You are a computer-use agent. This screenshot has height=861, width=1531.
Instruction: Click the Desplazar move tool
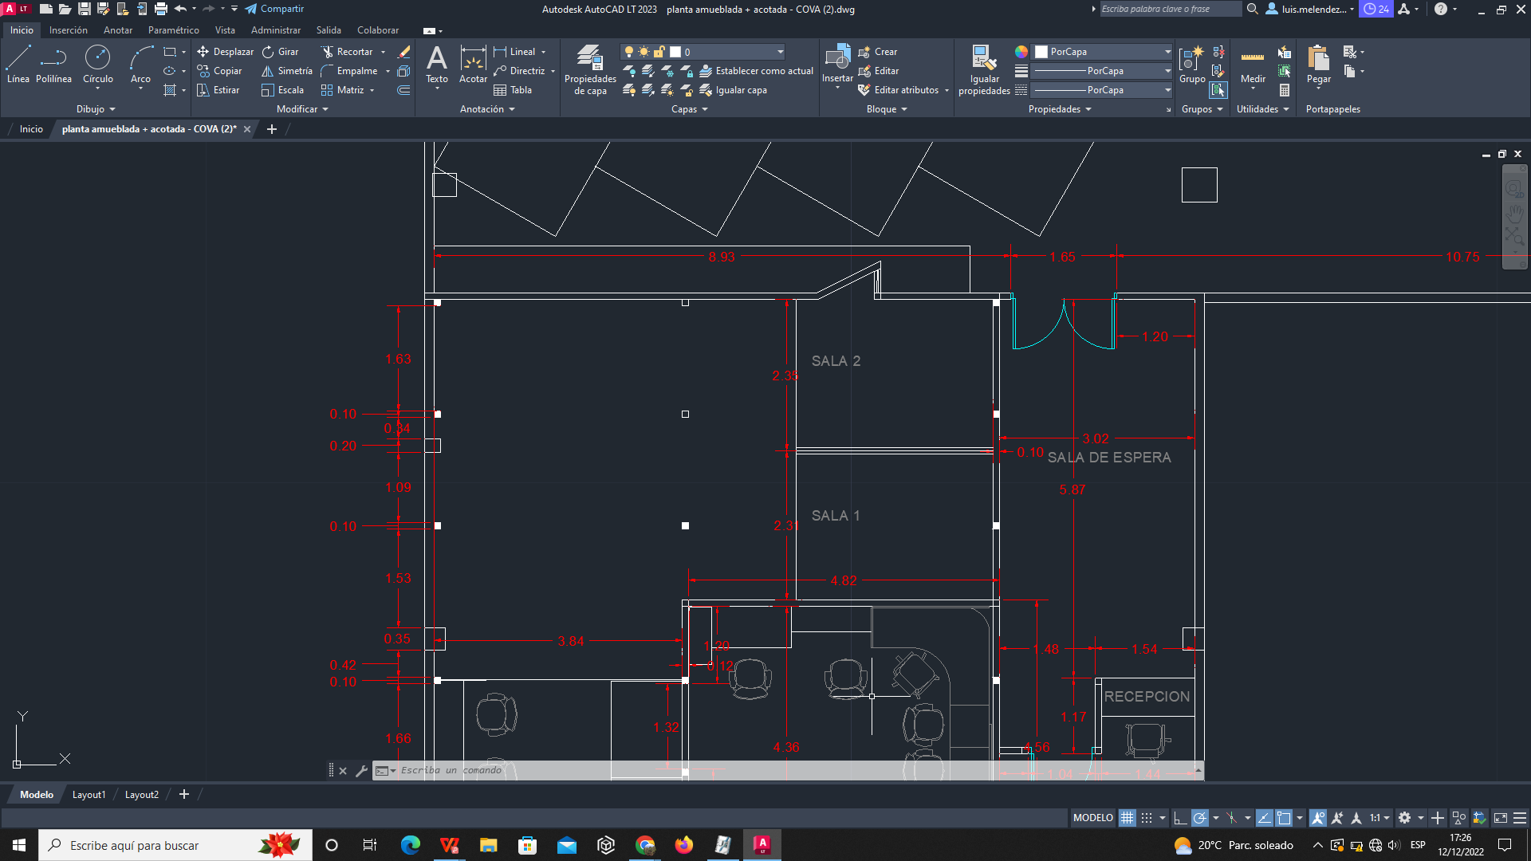(225, 52)
